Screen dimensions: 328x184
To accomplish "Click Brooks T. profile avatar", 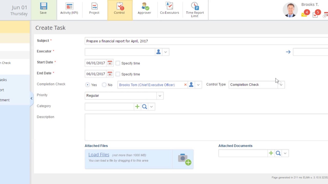I will tap(290, 10).
